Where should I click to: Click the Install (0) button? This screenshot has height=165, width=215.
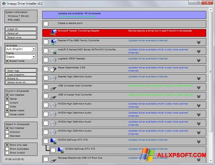21,29
